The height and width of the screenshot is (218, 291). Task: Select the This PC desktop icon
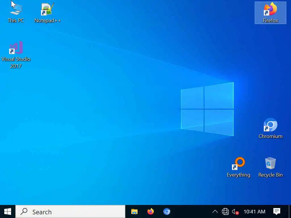pos(16,12)
